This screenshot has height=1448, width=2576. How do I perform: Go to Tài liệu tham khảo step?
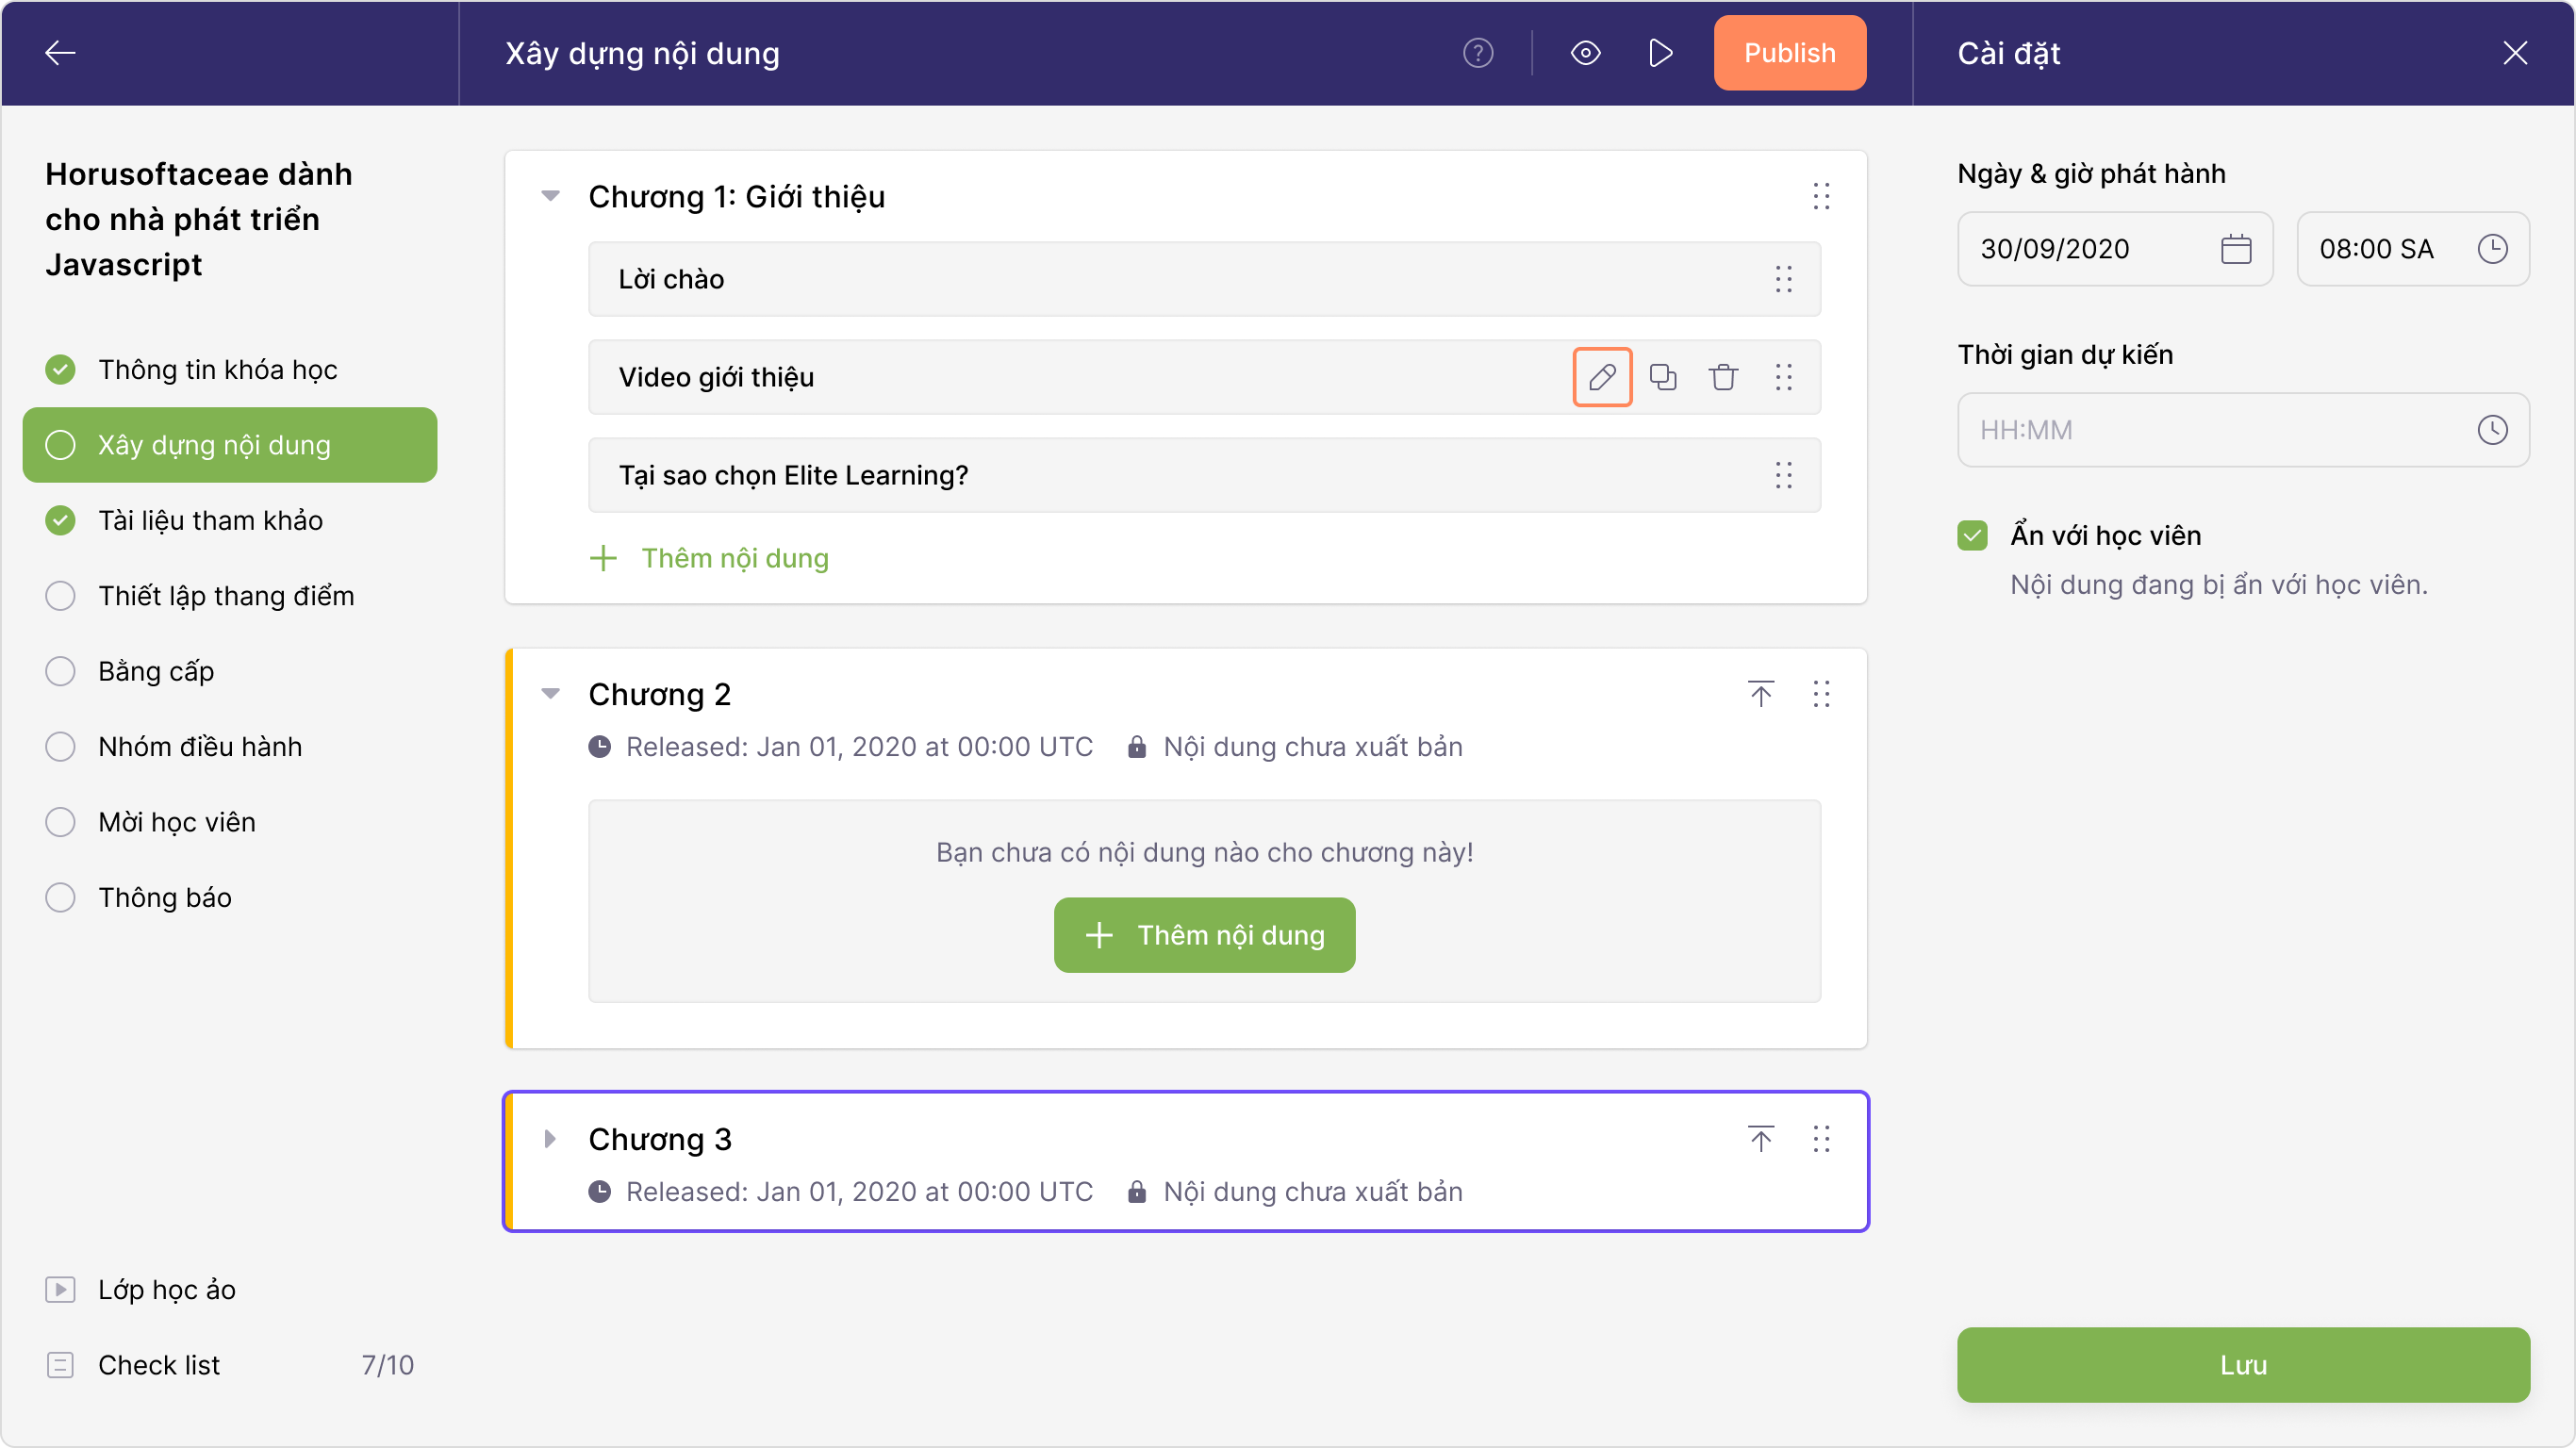pos(210,520)
